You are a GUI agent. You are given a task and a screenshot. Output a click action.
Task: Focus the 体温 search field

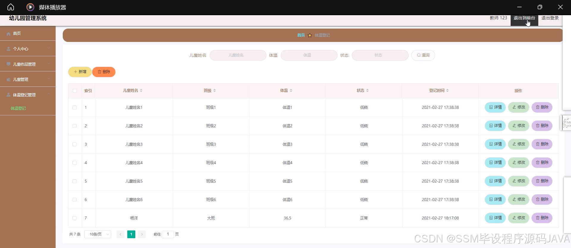point(309,55)
